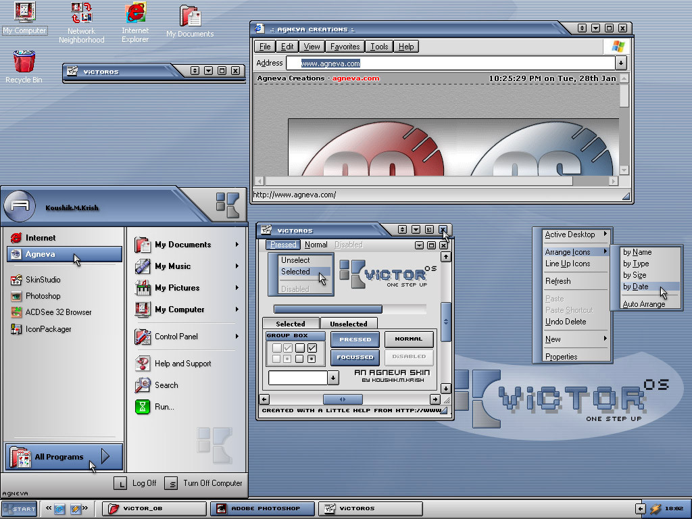Image resolution: width=692 pixels, height=519 pixels.
Task: Click lightning tray icon near clock
Action: 656,509
